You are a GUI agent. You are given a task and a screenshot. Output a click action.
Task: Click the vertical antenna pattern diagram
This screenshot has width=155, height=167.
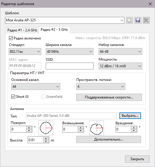pyautogui.click(x=97, y=128)
